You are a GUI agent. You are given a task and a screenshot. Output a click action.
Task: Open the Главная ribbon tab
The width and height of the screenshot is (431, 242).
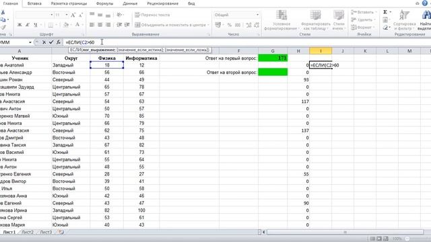pyautogui.click(x=11, y=3)
